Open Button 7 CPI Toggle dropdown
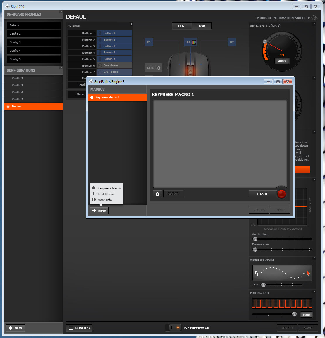This screenshot has width=325, height=338. tap(114, 72)
